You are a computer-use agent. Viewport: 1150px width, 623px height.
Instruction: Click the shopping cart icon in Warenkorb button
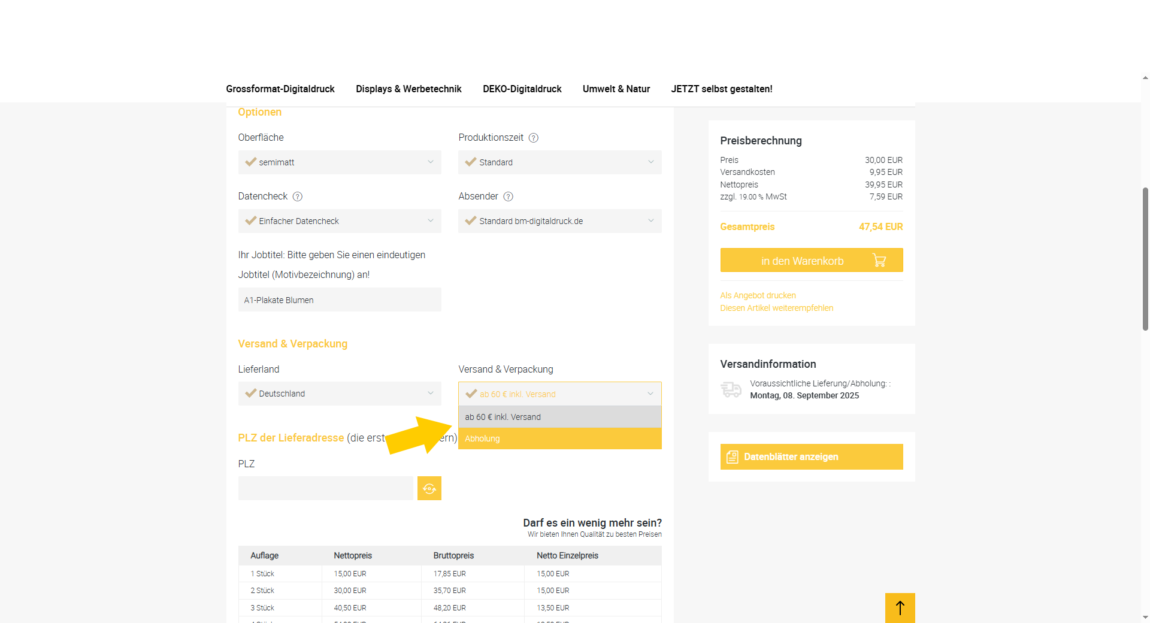pyautogui.click(x=879, y=261)
